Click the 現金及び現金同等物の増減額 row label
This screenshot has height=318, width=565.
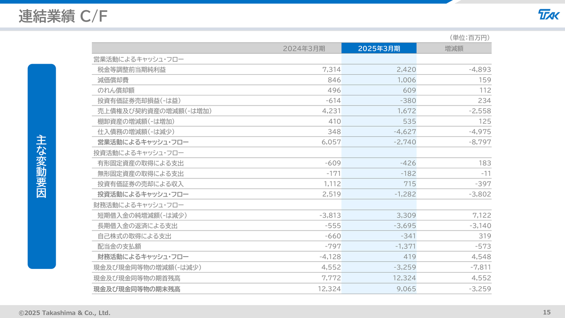coord(147,267)
